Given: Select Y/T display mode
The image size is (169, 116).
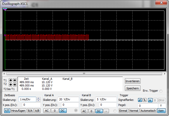Looking at the screenshot, I should coord(7,111).
